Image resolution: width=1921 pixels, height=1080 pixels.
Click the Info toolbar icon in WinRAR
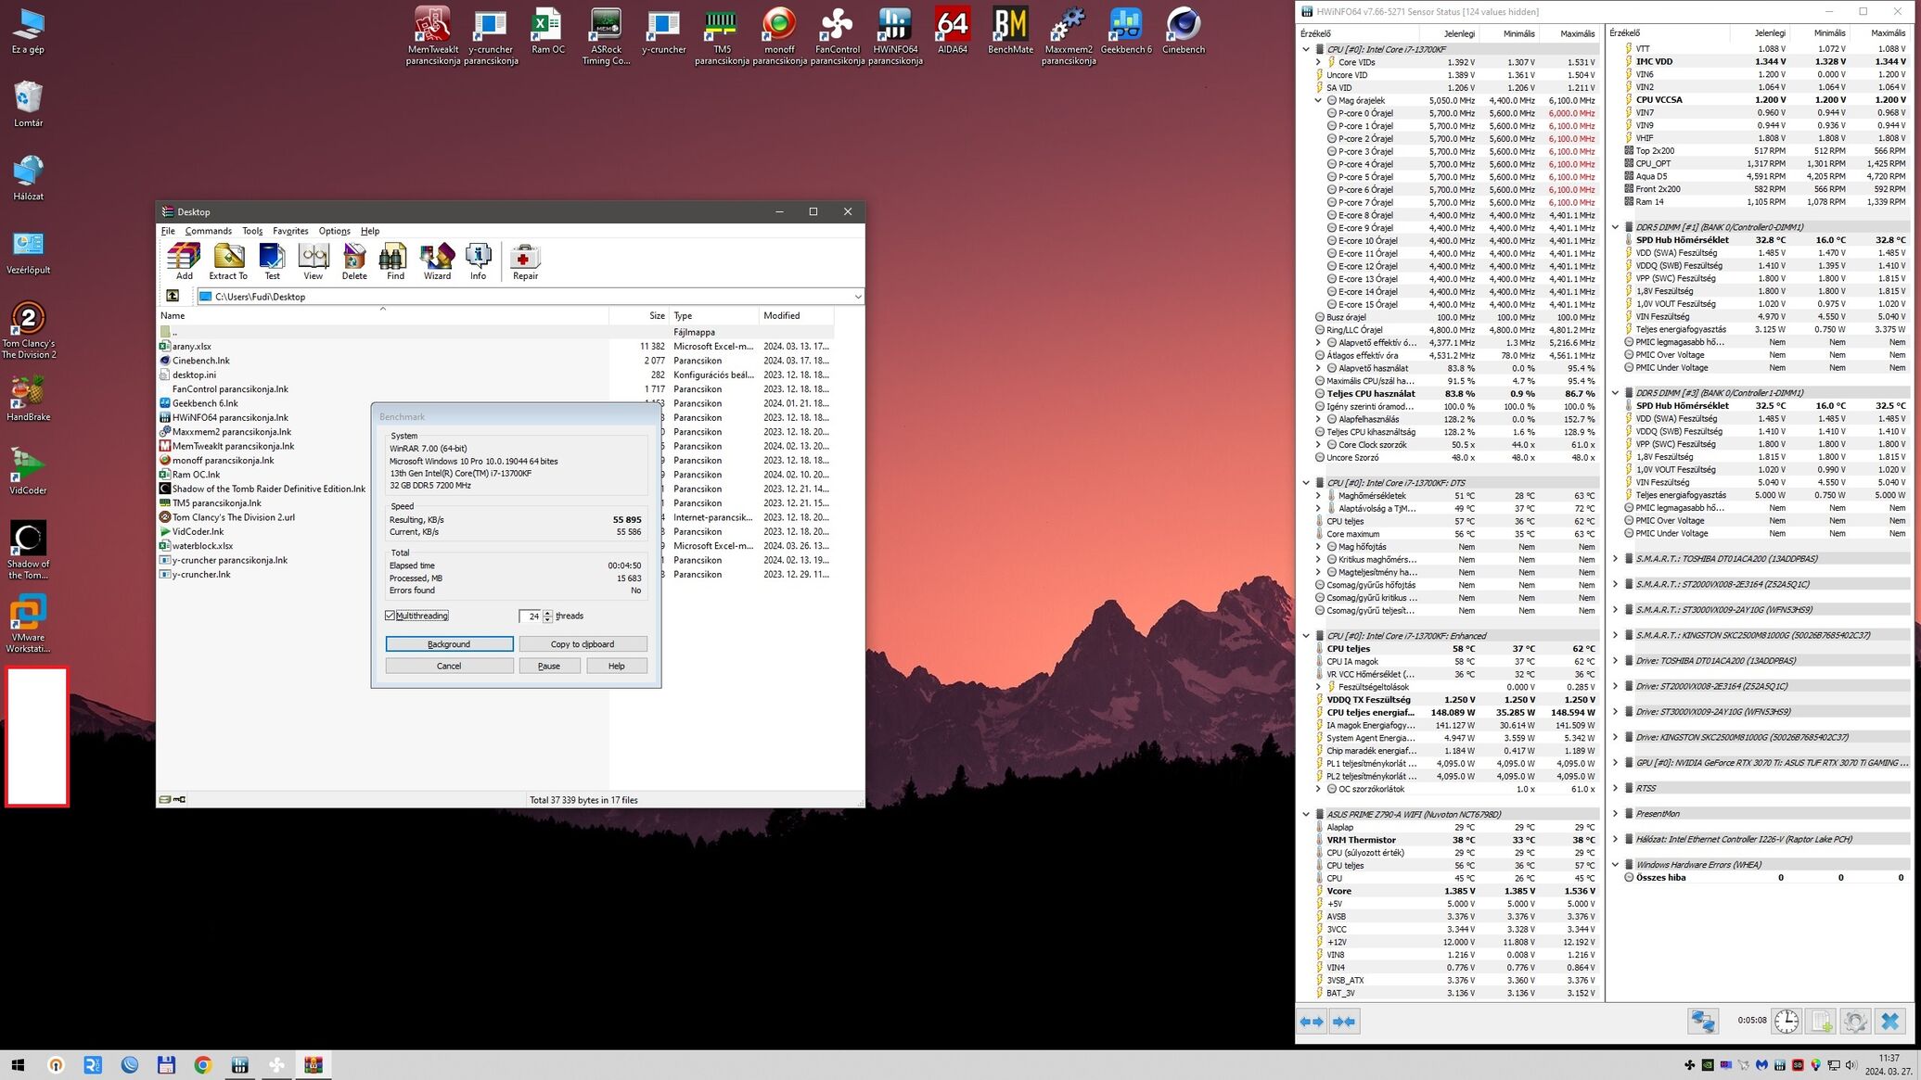point(478,261)
